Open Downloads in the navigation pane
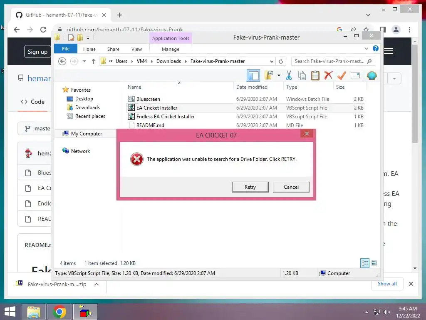Screen dimensions: 426x320 click(87, 107)
